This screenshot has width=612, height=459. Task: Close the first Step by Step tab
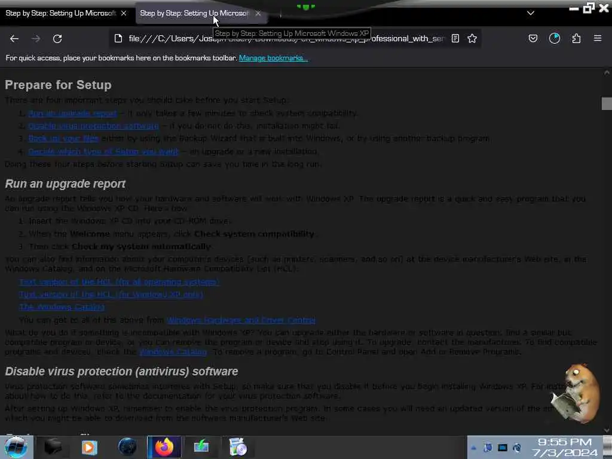(x=124, y=13)
